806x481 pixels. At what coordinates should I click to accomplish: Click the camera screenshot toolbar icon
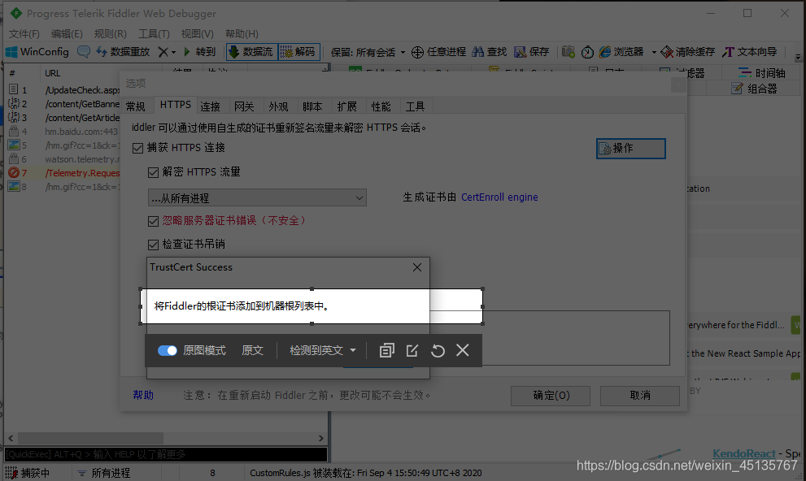568,52
